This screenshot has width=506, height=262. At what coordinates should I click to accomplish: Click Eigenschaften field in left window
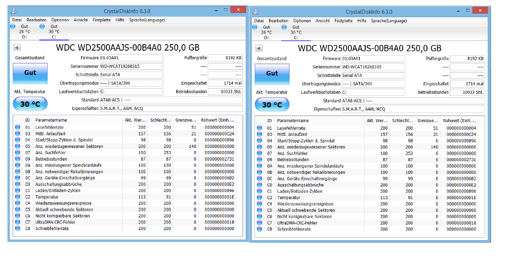coord(171,108)
